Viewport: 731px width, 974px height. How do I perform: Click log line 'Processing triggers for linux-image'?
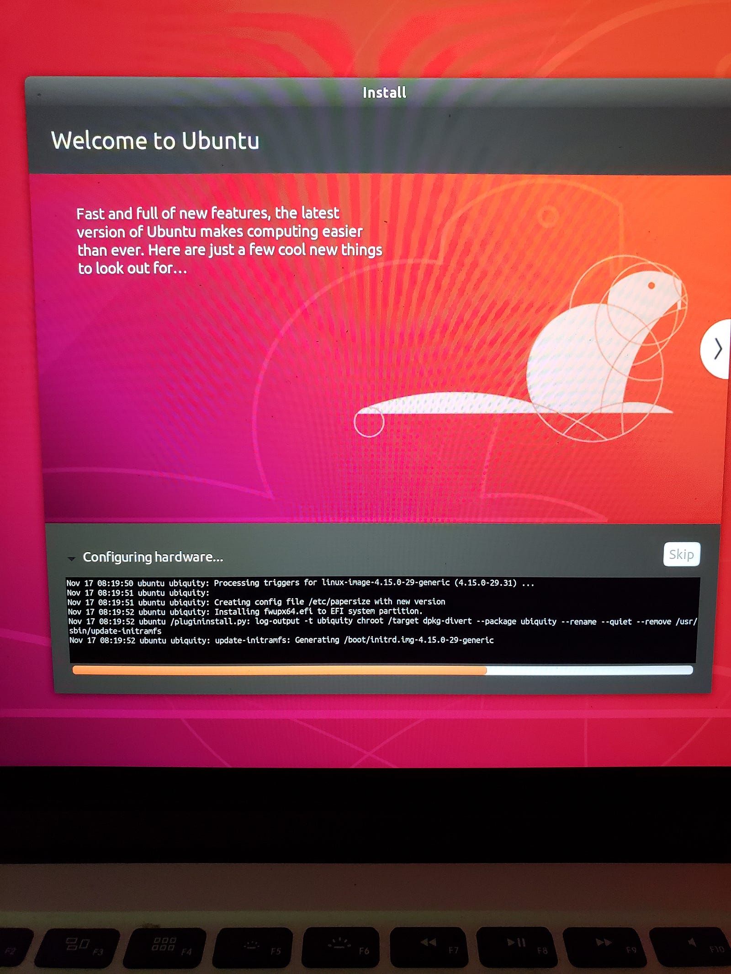pyautogui.click(x=301, y=583)
